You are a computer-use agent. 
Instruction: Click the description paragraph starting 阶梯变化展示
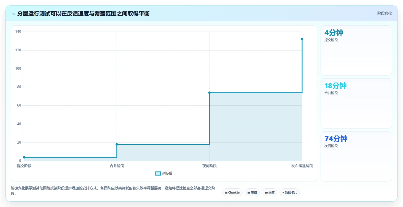click(x=113, y=191)
